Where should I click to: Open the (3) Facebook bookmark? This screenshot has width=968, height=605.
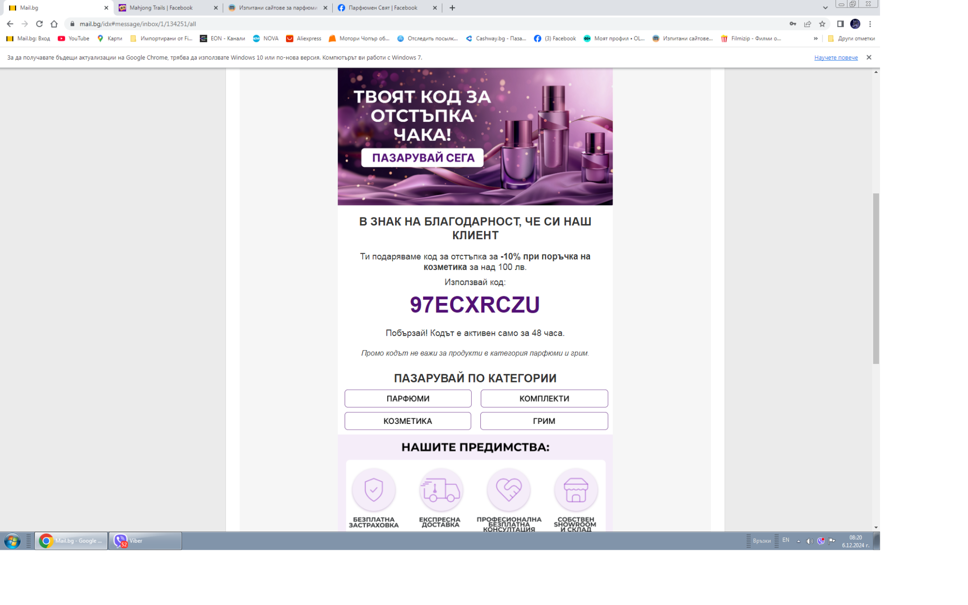tap(555, 38)
